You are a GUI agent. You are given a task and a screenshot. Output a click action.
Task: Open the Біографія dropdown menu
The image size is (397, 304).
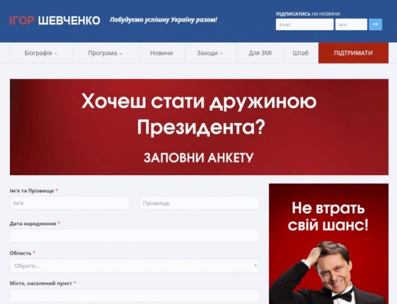pyautogui.click(x=41, y=53)
